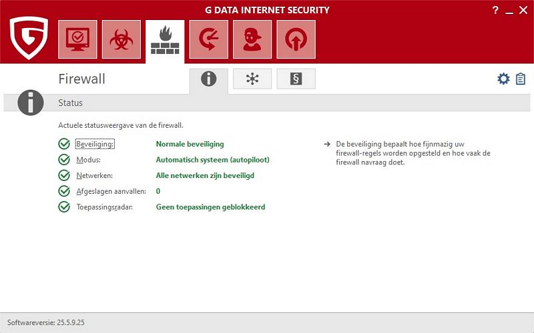The height and width of the screenshot is (333, 534).
Task: Open the Security Center monitor icon
Action: (x=77, y=39)
